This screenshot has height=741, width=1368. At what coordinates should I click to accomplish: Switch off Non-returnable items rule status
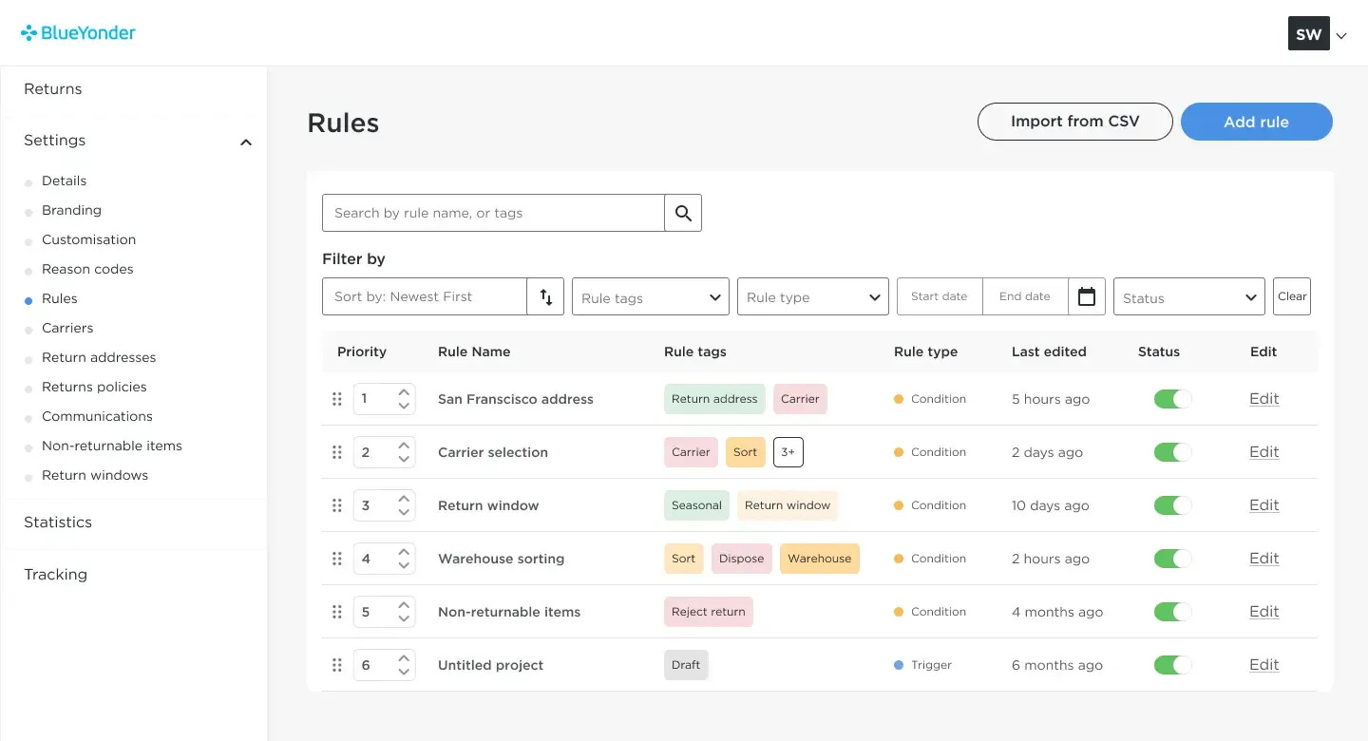coord(1172,612)
